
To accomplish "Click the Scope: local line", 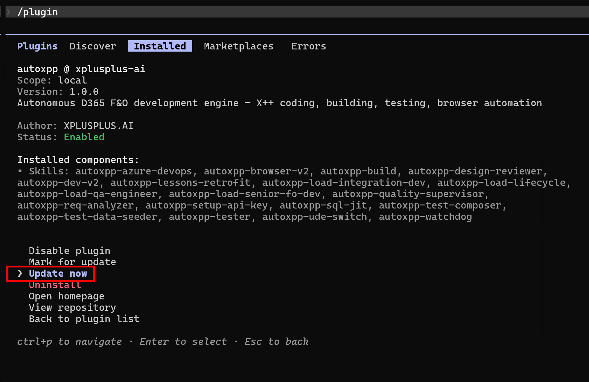I will (x=52, y=80).
